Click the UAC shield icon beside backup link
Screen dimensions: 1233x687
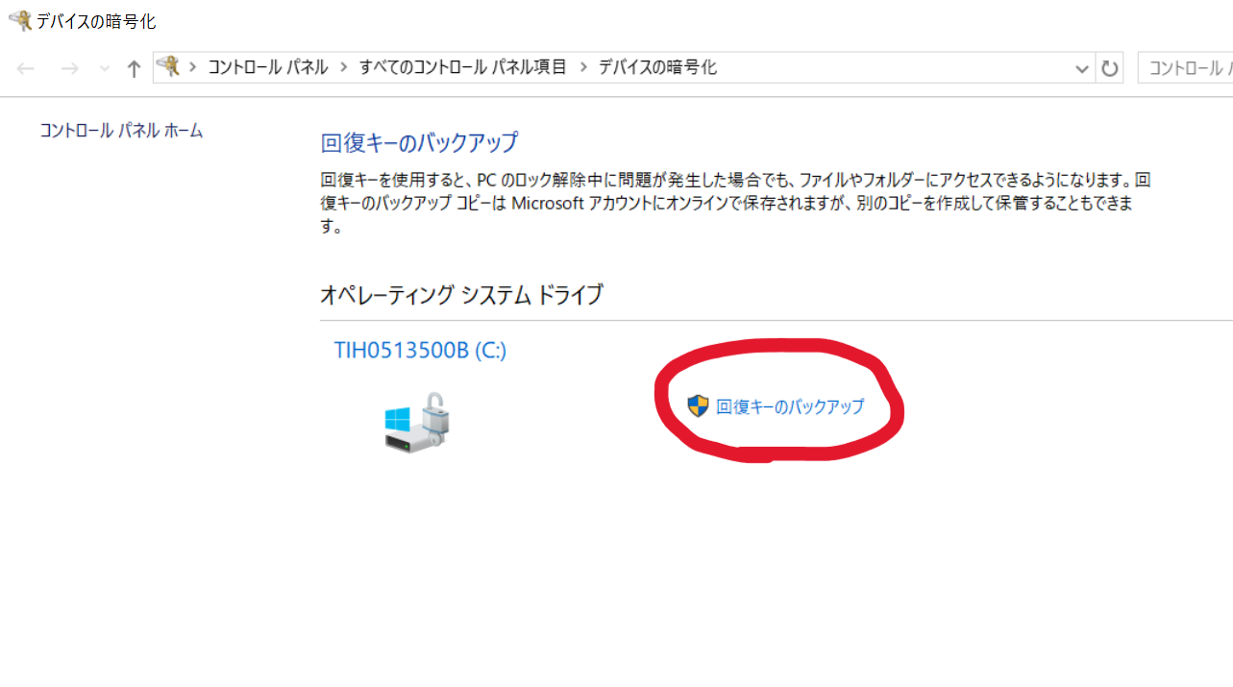pos(698,405)
